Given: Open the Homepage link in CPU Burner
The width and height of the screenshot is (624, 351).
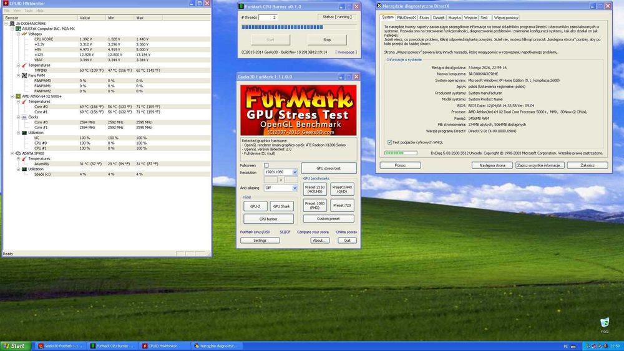Looking at the screenshot, I should (x=346, y=52).
